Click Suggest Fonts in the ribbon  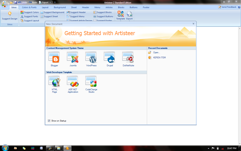[29, 17]
